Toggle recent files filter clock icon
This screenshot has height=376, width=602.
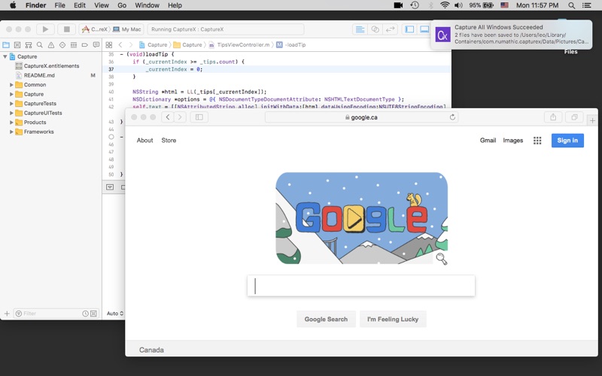pos(85,314)
